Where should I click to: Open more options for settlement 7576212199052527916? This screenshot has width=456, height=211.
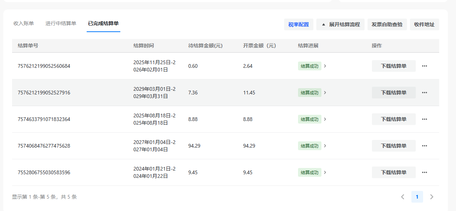[x=424, y=93]
